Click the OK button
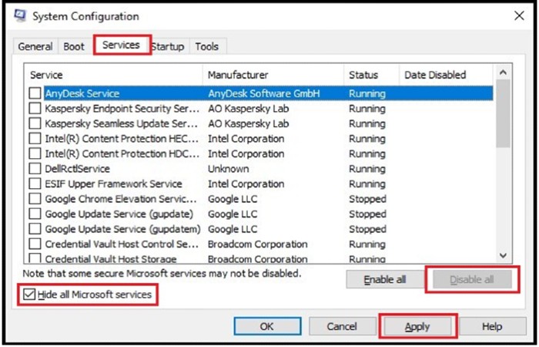This screenshot has width=539, height=347. (x=267, y=326)
